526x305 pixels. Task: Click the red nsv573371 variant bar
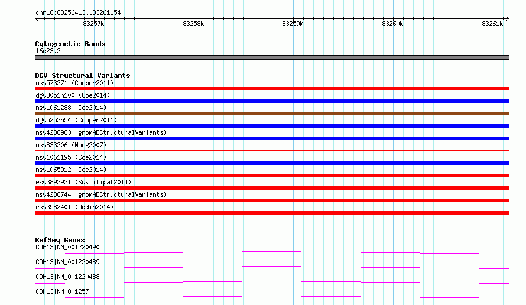coord(272,89)
